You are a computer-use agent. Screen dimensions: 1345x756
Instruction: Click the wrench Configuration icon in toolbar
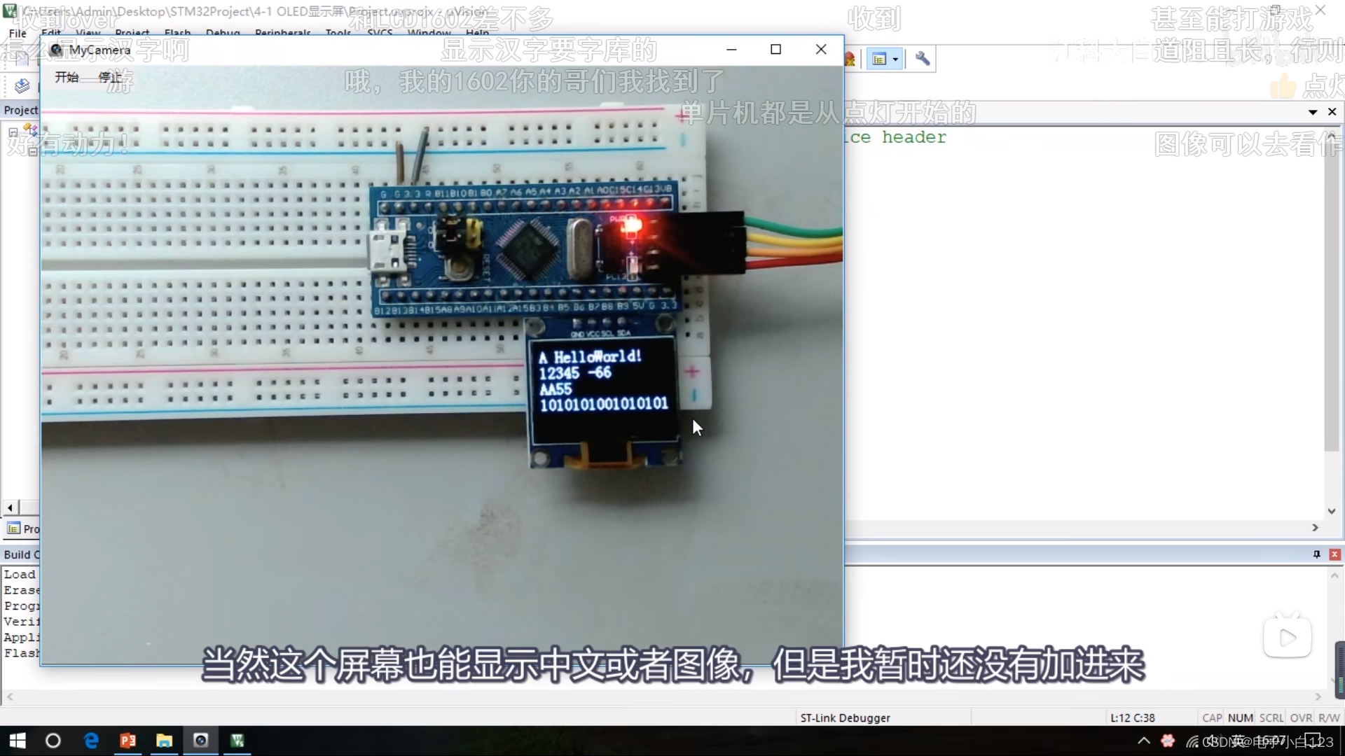click(x=923, y=59)
